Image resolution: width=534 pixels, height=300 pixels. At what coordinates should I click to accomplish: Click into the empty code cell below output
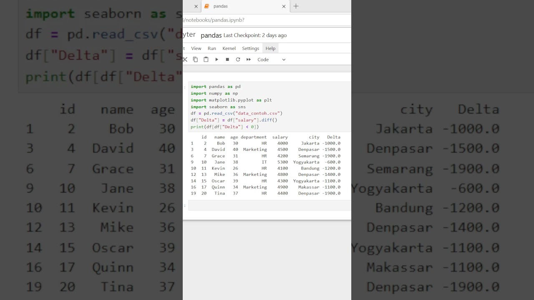click(x=269, y=205)
